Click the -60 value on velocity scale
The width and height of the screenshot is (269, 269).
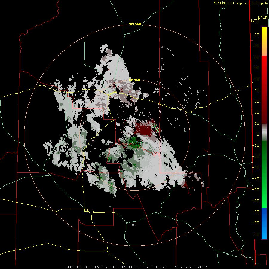256,201
